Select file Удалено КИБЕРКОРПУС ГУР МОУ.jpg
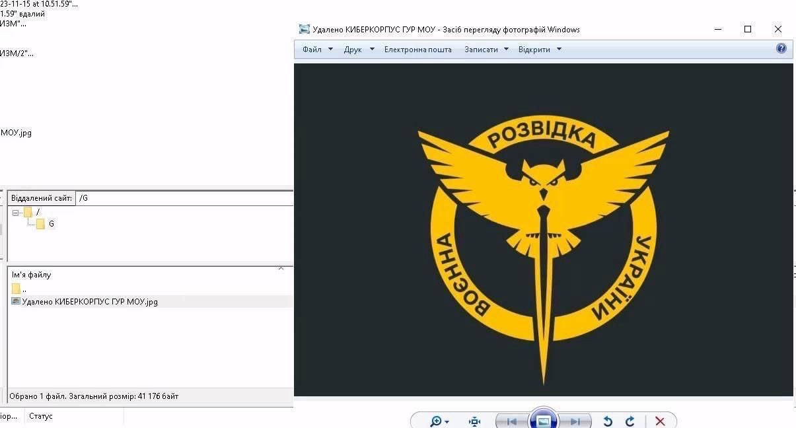Viewport: 796px width, 428px height. (90, 302)
